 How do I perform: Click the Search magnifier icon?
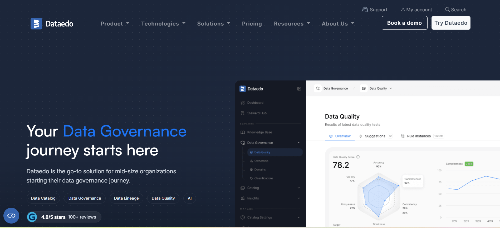click(447, 9)
